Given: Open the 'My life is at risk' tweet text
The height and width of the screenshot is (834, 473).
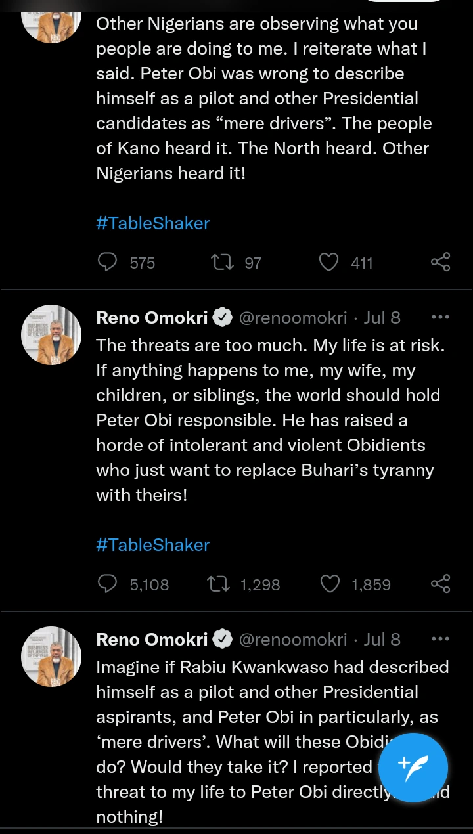Looking at the screenshot, I should pos(269,420).
